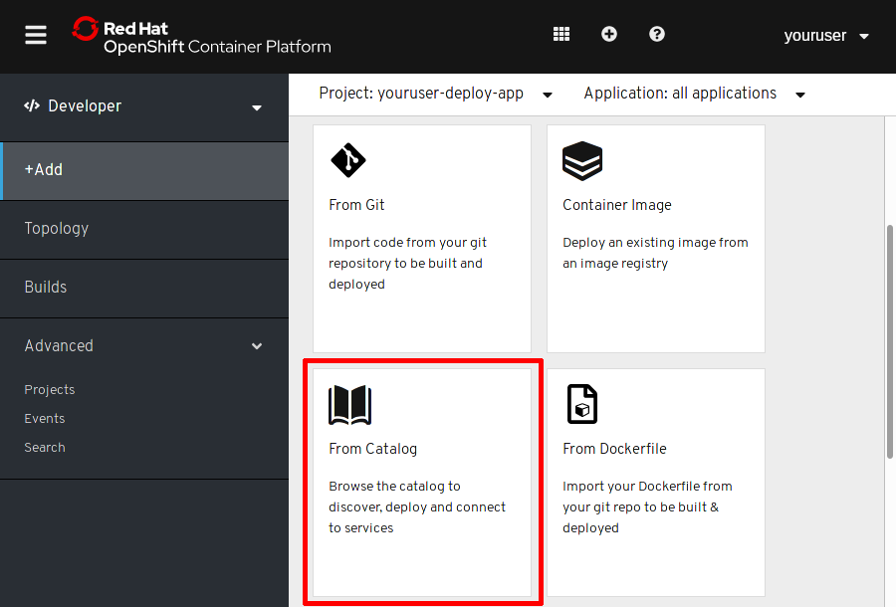Image resolution: width=896 pixels, height=607 pixels.
Task: Choose the From Catalog card title
Action: pyautogui.click(x=372, y=449)
